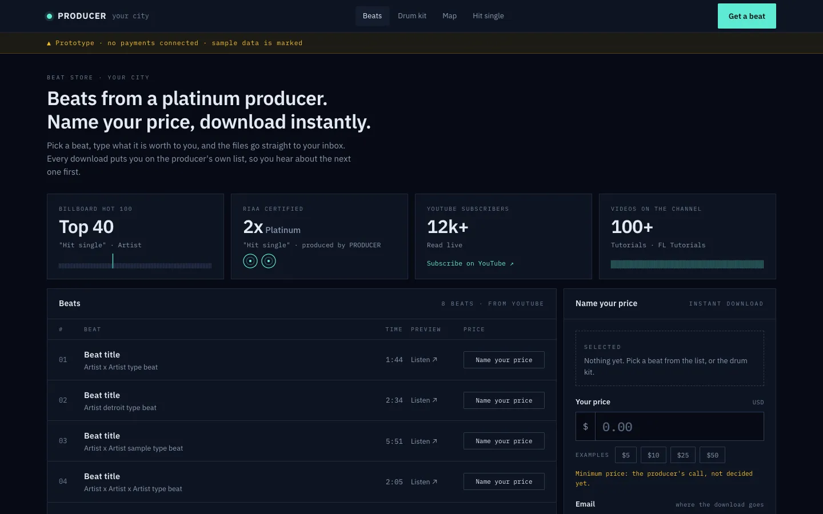Viewport: 823px width, 514px height.
Task: Click the 2x Platinum stat heading
Action: click(x=271, y=227)
